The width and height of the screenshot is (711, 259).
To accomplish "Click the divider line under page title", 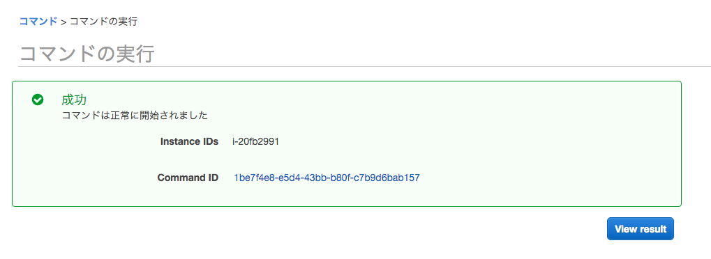I will pyautogui.click(x=364, y=67).
